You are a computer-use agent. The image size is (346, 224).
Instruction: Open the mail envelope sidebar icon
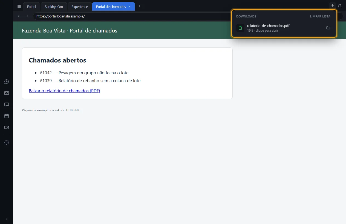coord(7,93)
